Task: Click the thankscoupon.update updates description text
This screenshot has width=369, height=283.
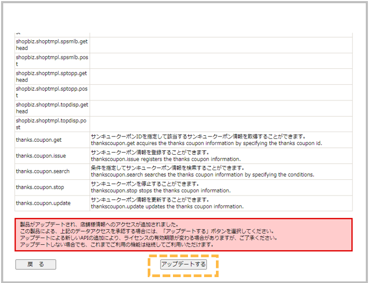Action: (x=167, y=207)
